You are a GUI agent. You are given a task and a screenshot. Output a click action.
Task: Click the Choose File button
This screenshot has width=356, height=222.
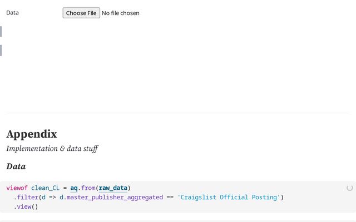click(81, 13)
